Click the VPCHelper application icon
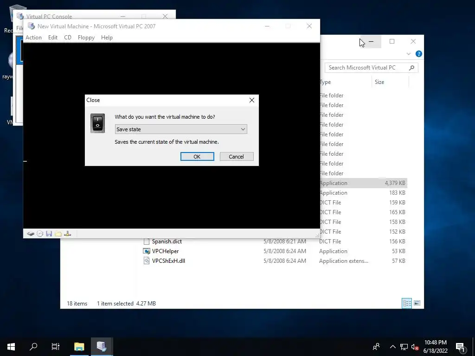Image resolution: width=475 pixels, height=356 pixels. (146, 251)
